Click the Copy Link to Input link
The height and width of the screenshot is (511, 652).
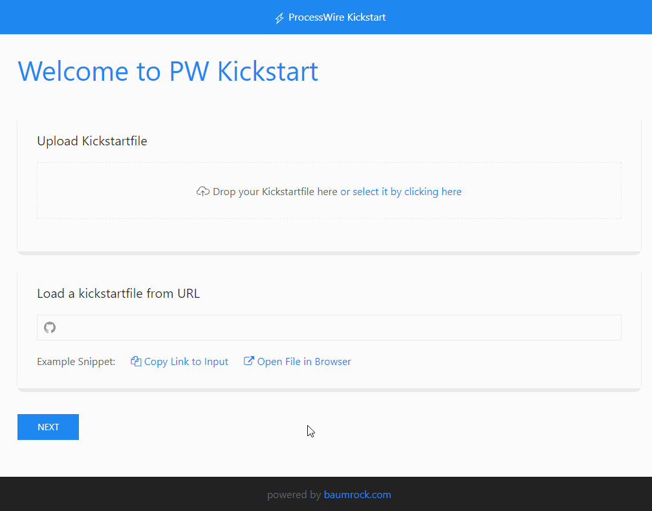coord(185,361)
